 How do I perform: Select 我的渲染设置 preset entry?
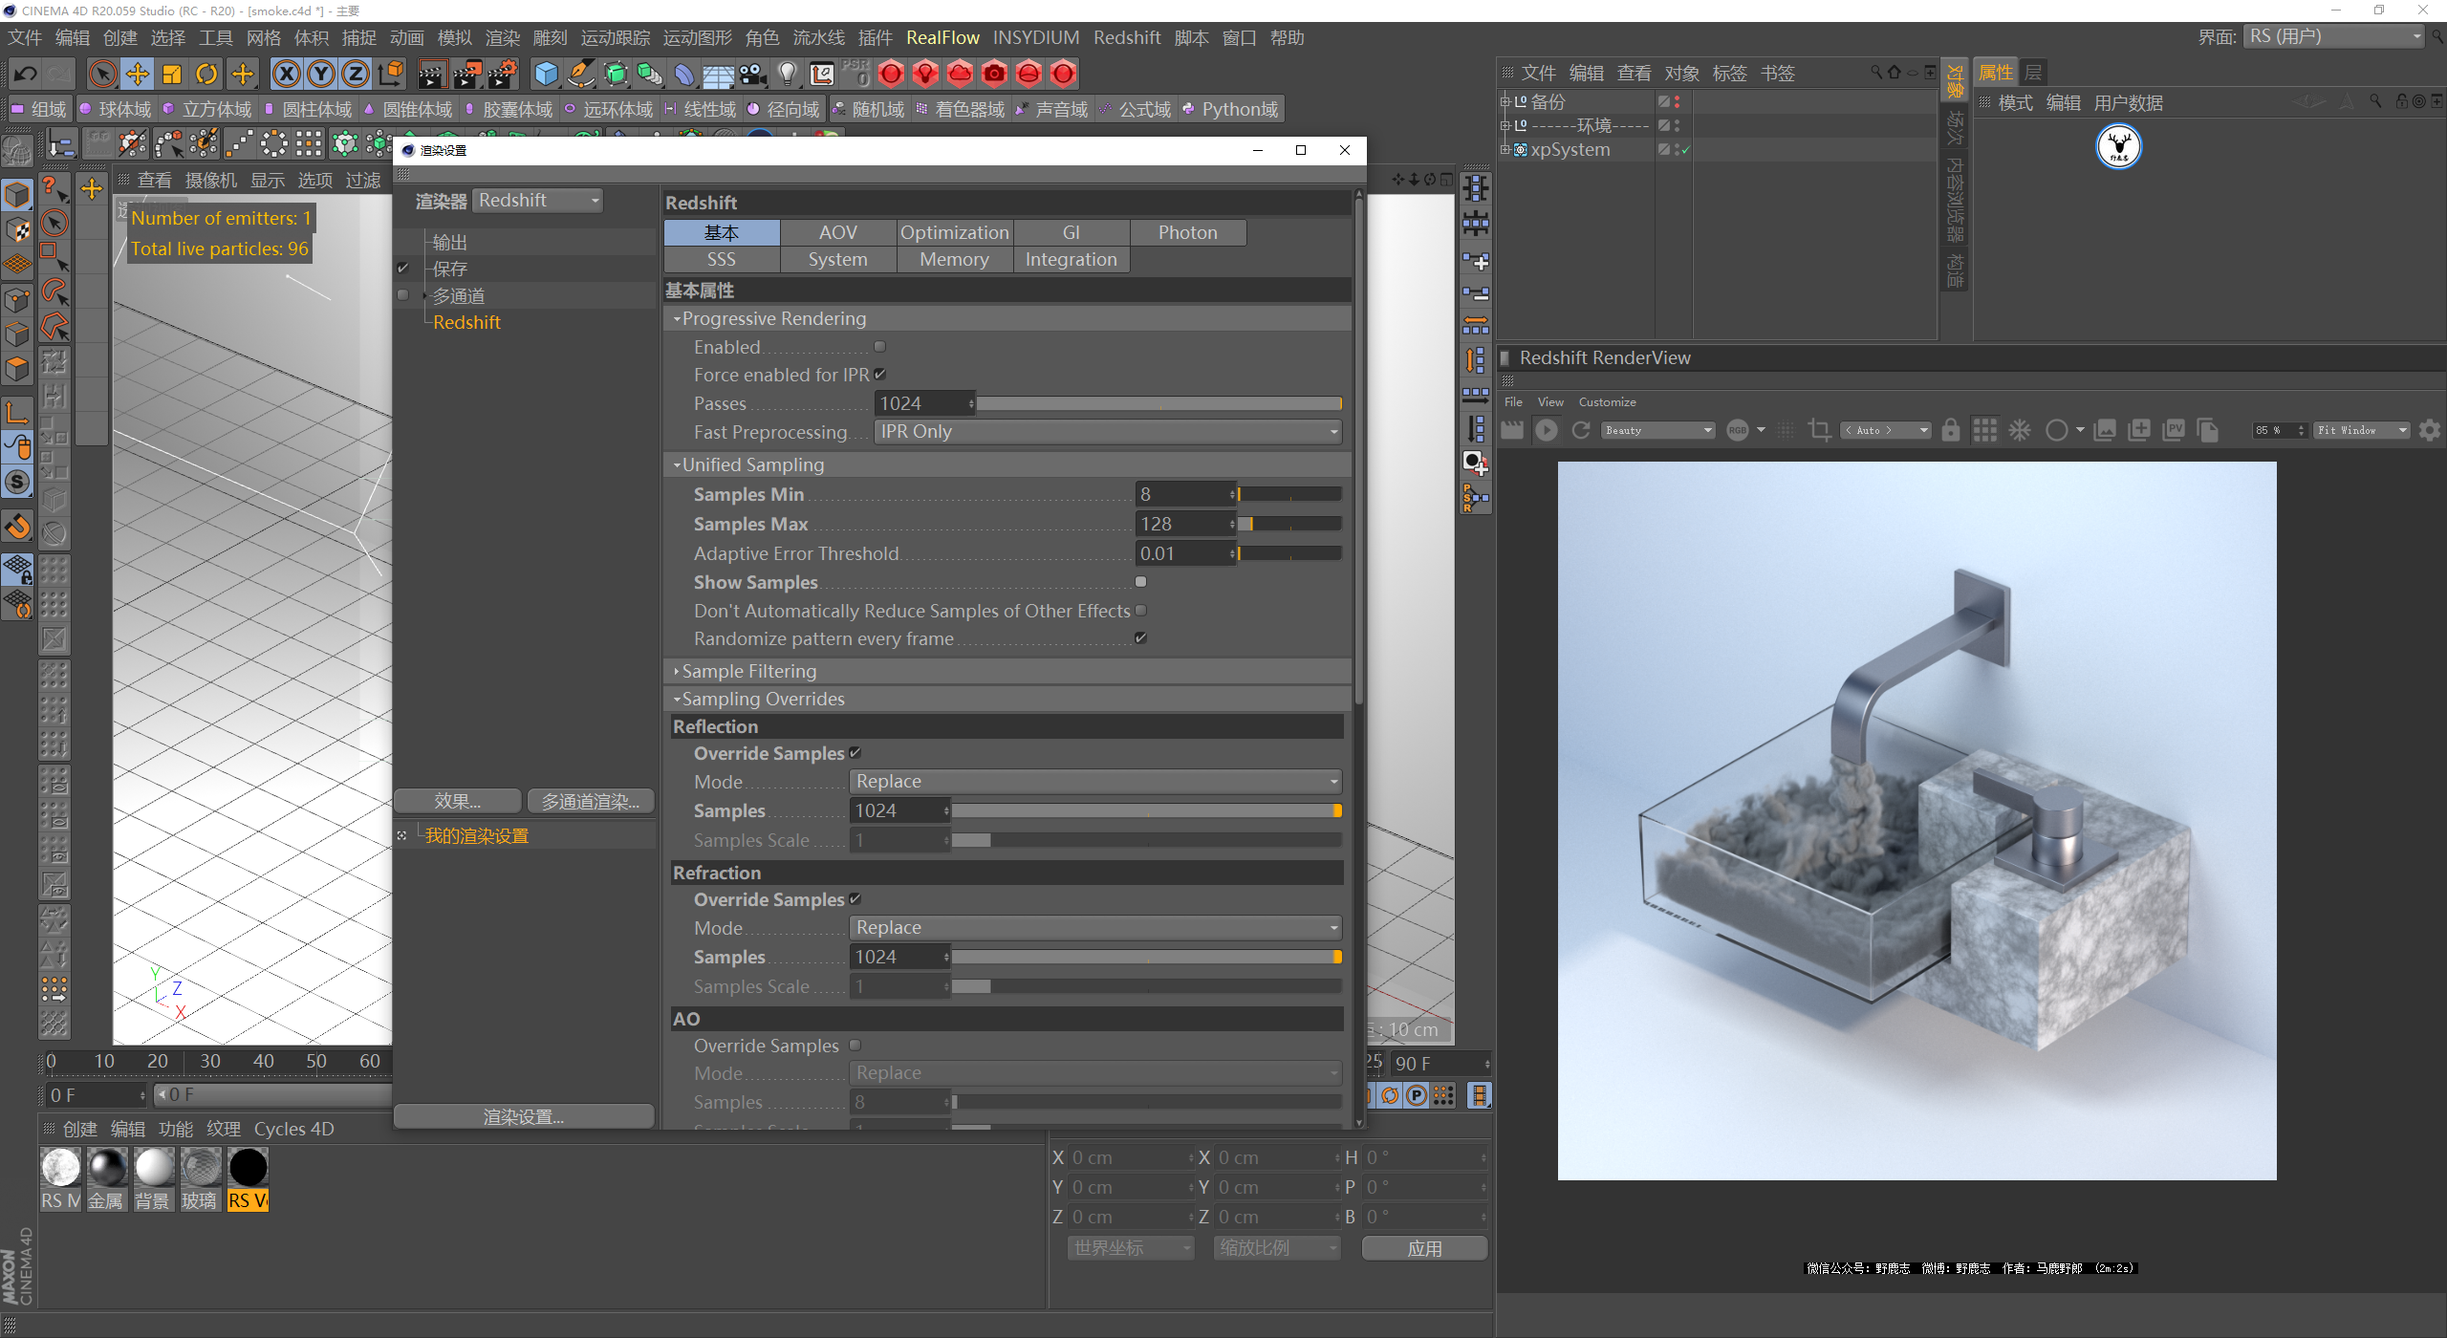click(x=477, y=836)
